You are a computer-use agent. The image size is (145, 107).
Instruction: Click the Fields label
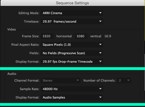click(x=34, y=53)
